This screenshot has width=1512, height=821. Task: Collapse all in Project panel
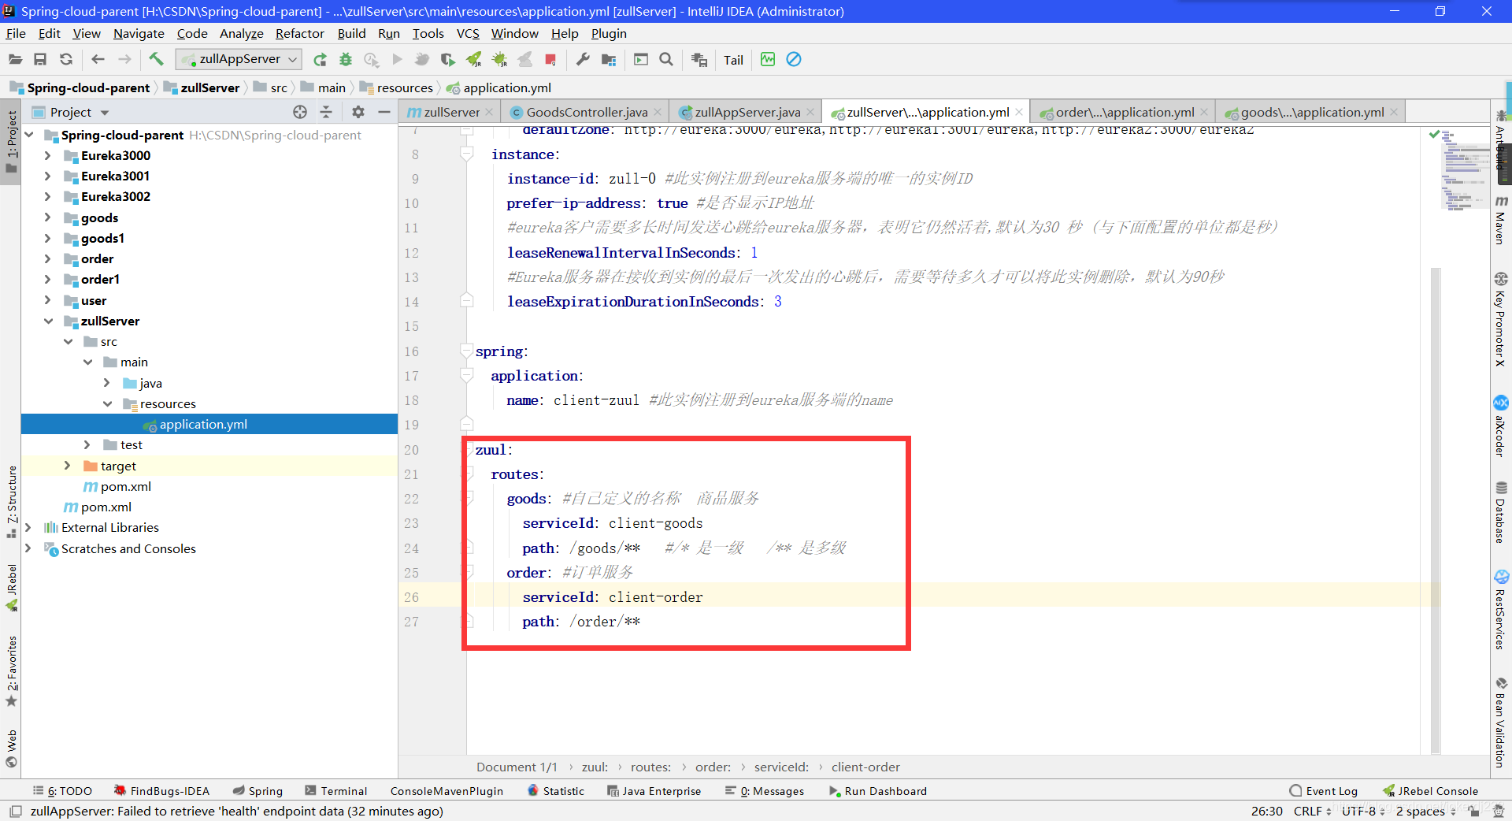coord(326,112)
